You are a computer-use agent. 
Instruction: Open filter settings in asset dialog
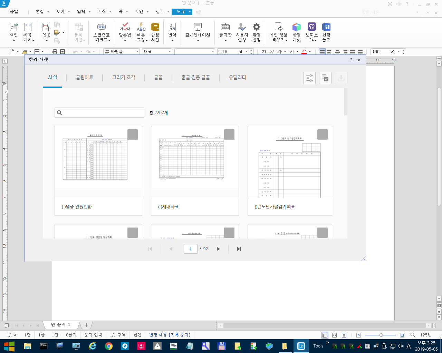click(309, 78)
